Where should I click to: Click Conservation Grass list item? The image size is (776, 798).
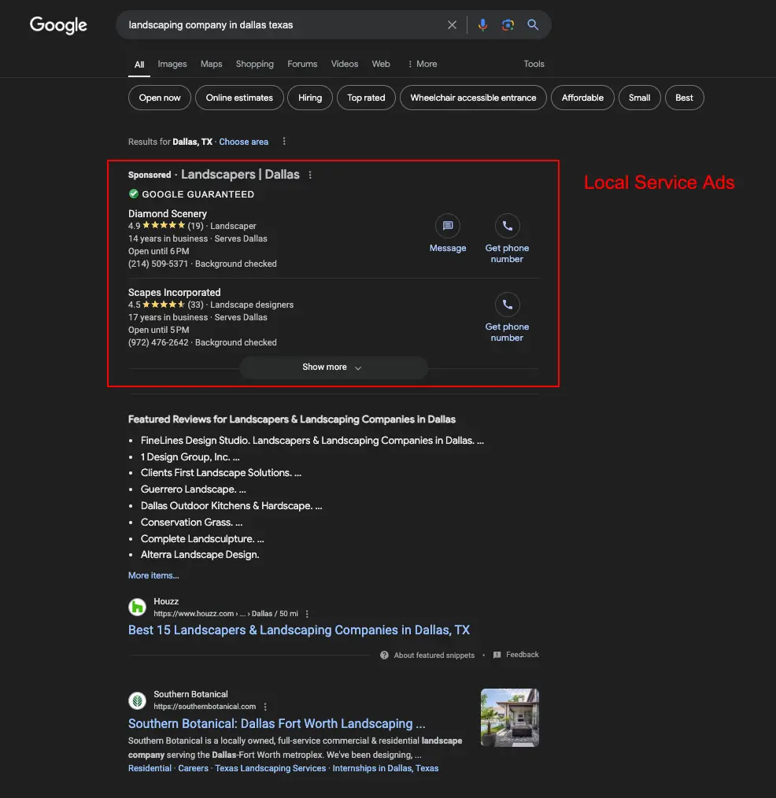191,522
